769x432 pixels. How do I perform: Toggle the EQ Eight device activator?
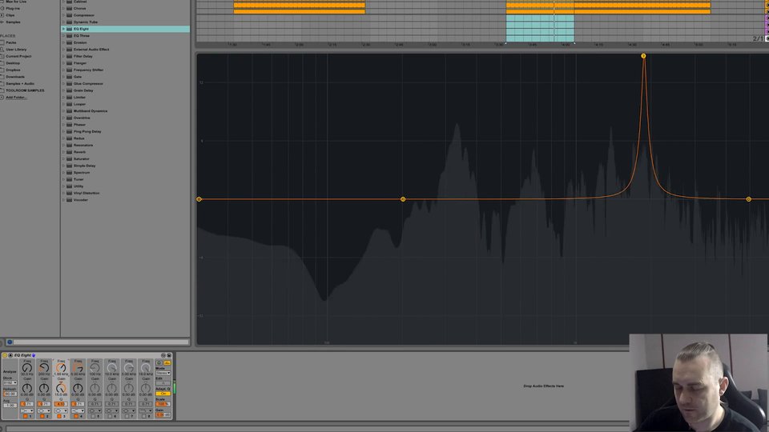pos(5,355)
